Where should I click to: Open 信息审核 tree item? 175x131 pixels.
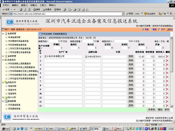click(x=12, y=94)
